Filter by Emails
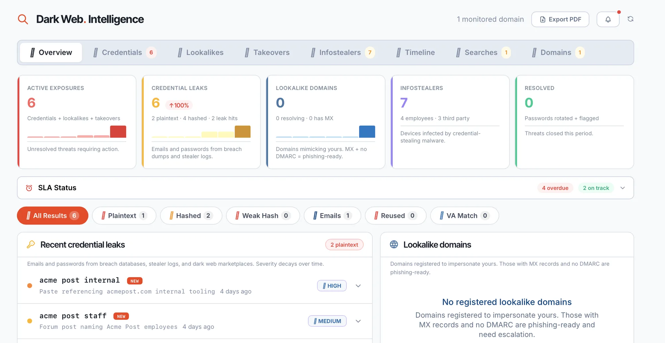This screenshot has height=343, width=665. pyautogui.click(x=332, y=215)
